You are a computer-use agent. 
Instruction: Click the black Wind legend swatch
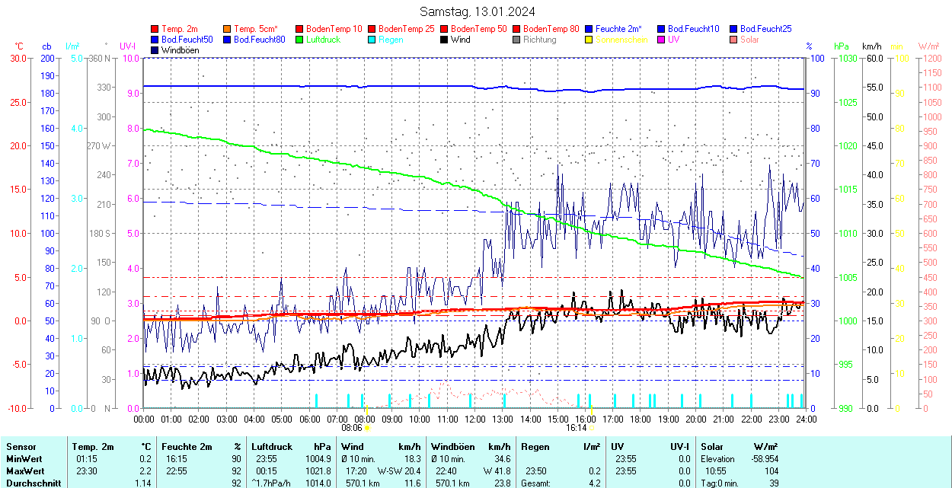(x=444, y=40)
